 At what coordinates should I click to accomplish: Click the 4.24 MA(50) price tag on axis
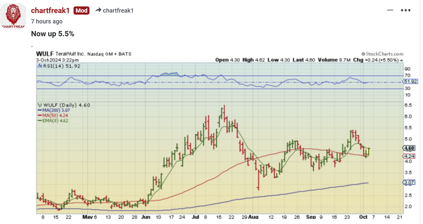pos(409,156)
